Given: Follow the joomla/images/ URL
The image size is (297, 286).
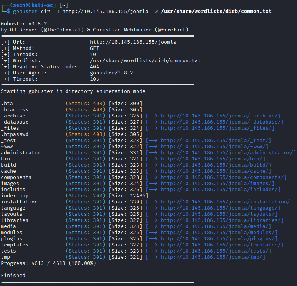Looking at the screenshot, I should click(216, 184).
